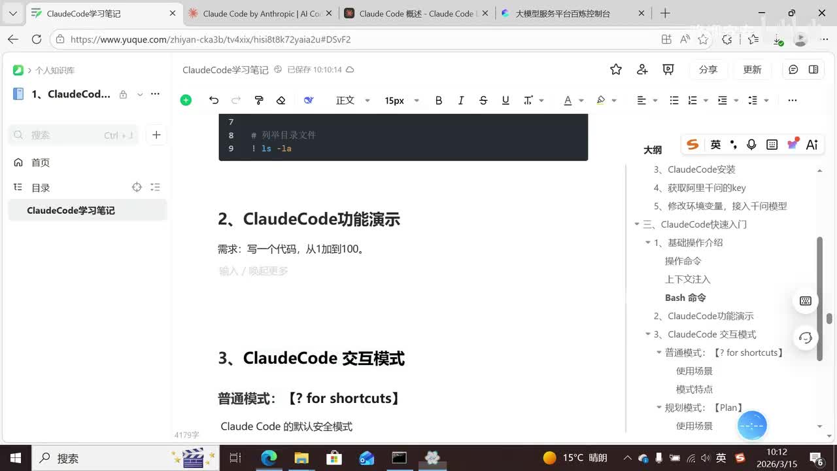Open the more text styles dropdown

click(533, 100)
